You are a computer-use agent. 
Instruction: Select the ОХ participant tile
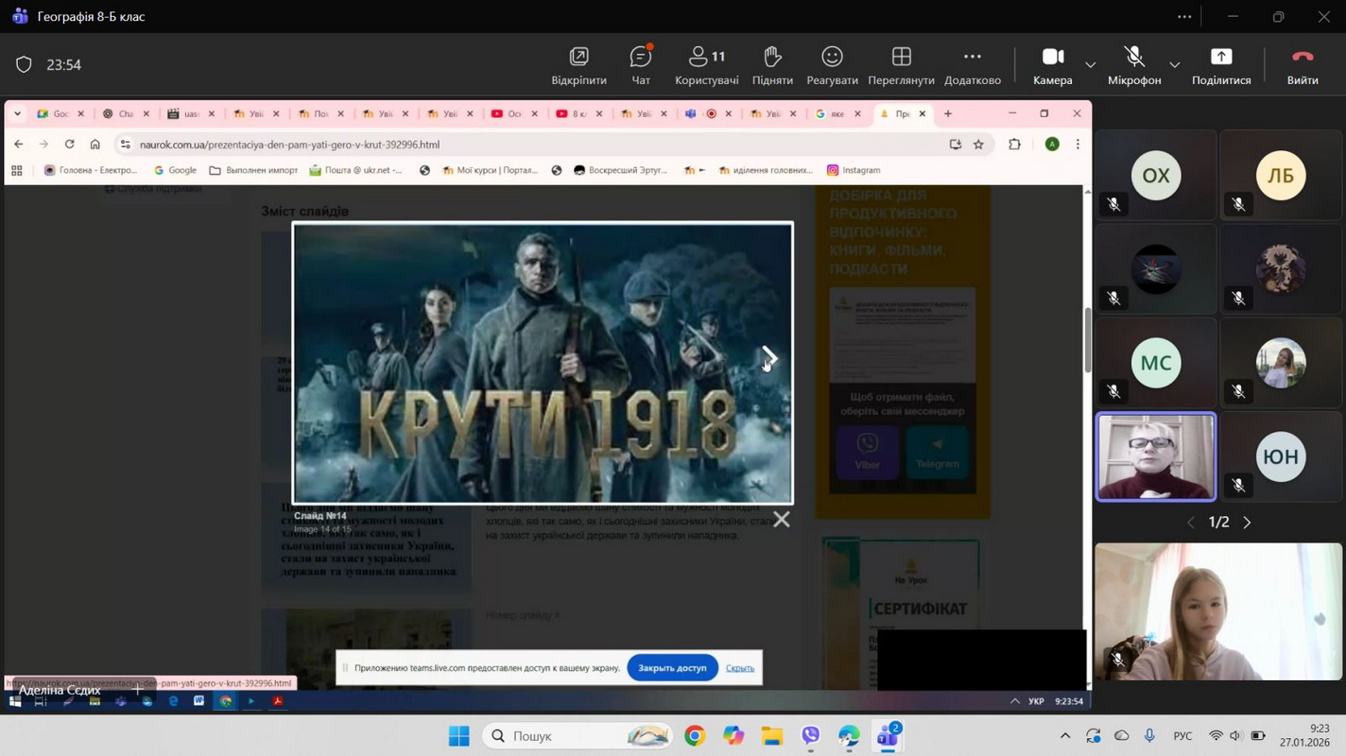click(1155, 176)
